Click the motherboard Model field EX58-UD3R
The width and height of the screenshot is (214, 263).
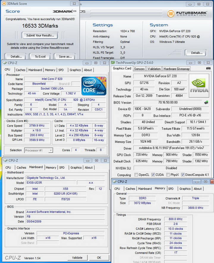pos(51,183)
